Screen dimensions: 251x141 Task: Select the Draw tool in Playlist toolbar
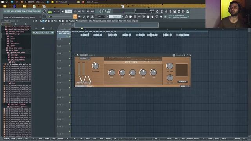pyautogui.click(x=41, y=21)
